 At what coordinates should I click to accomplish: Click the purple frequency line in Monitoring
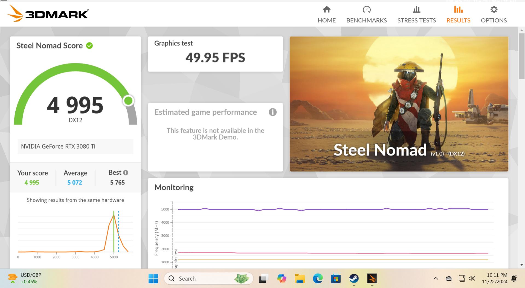click(333, 209)
